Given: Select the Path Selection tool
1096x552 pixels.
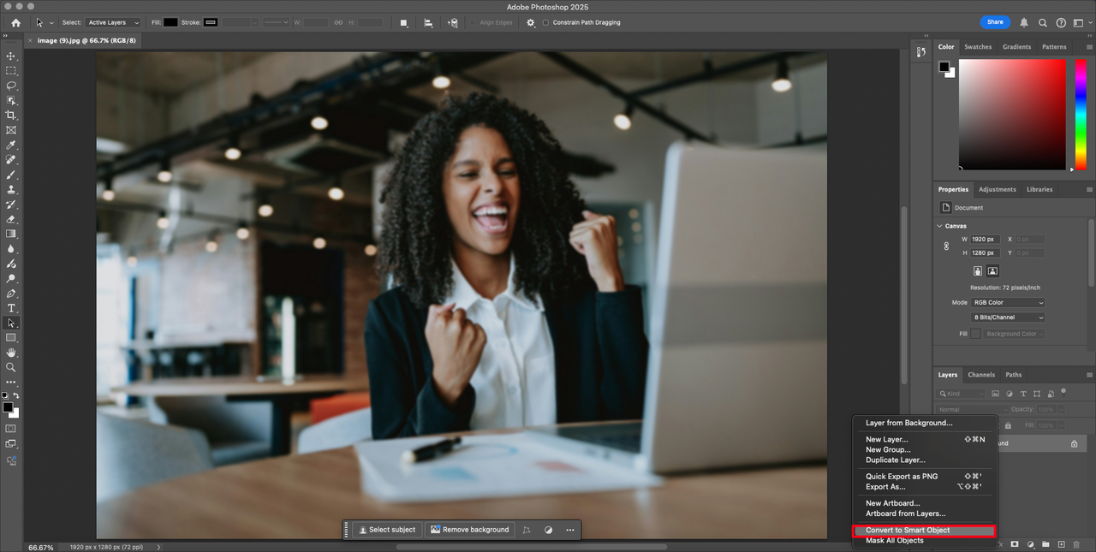Looking at the screenshot, I should 11,323.
